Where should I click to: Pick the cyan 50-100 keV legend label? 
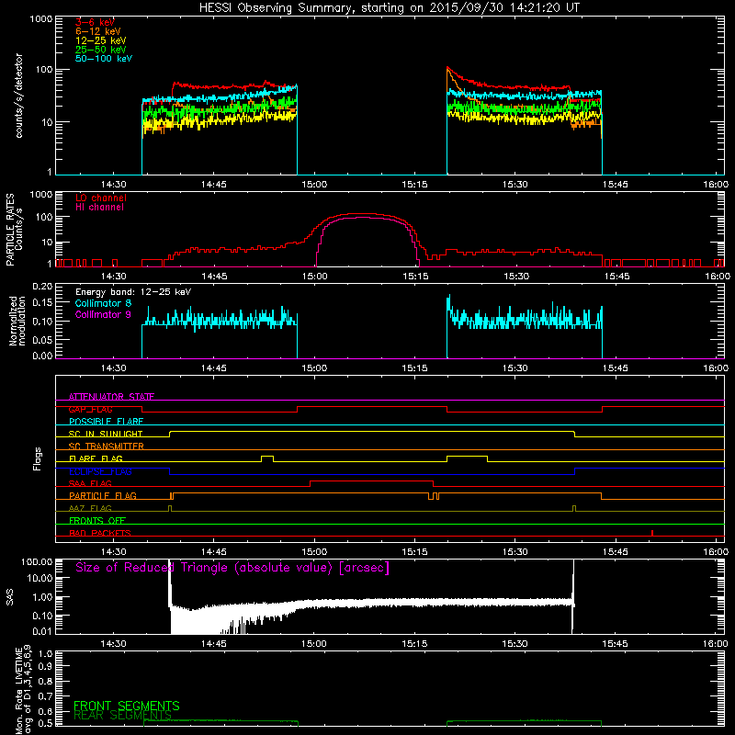click(104, 59)
